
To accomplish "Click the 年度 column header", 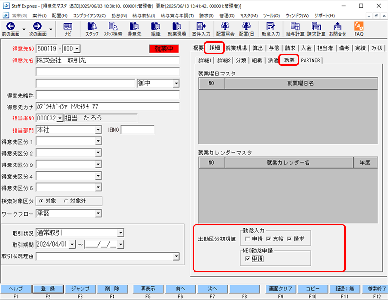I will (365, 163).
